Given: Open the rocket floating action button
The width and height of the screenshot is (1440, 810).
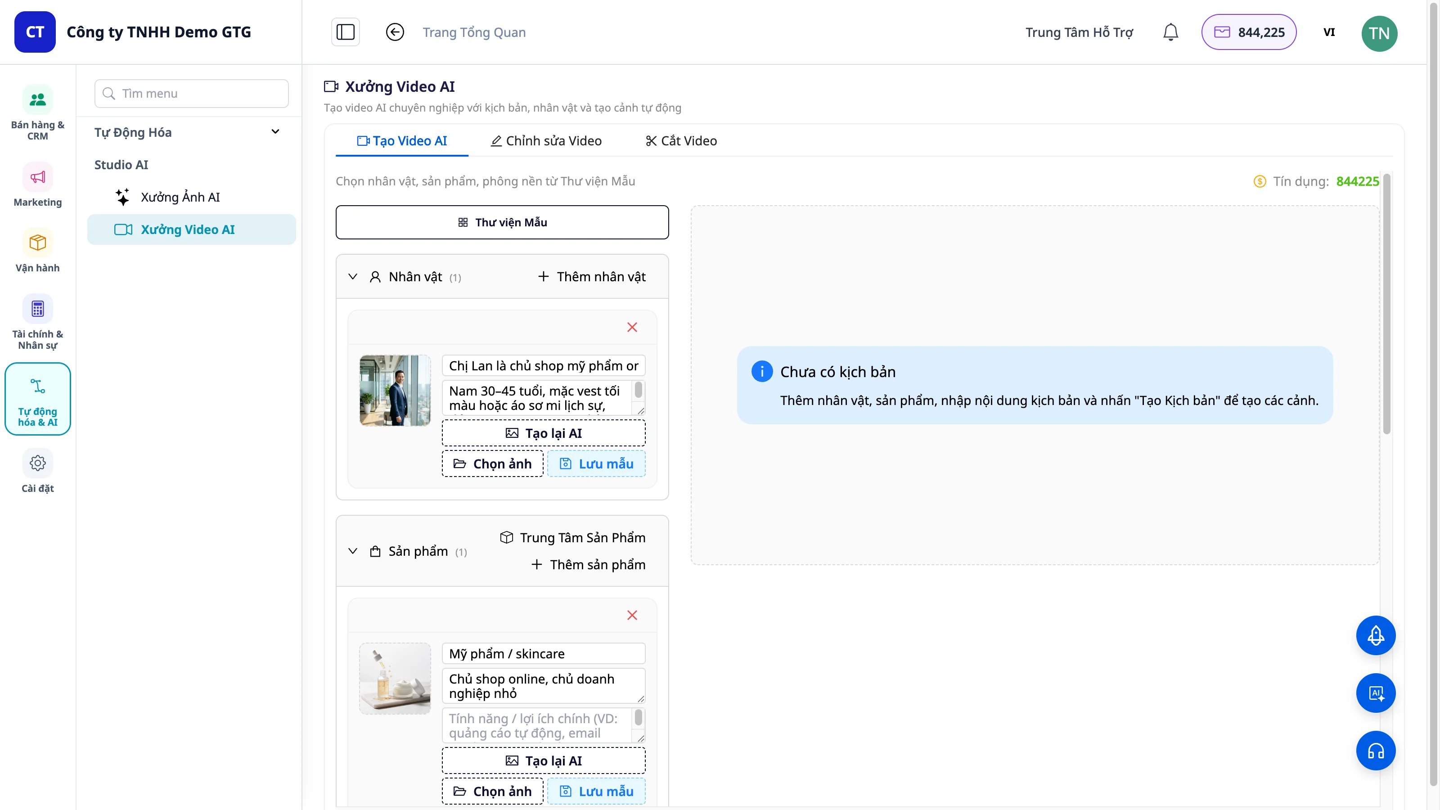Looking at the screenshot, I should pos(1376,635).
